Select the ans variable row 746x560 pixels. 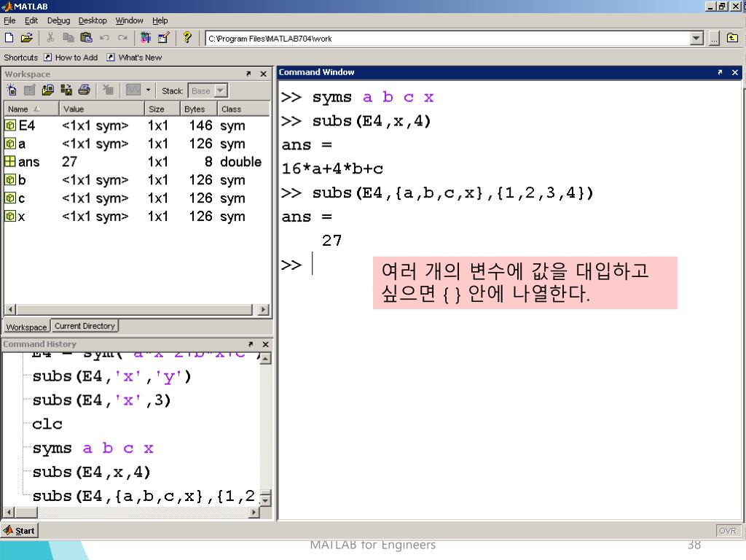137,162
